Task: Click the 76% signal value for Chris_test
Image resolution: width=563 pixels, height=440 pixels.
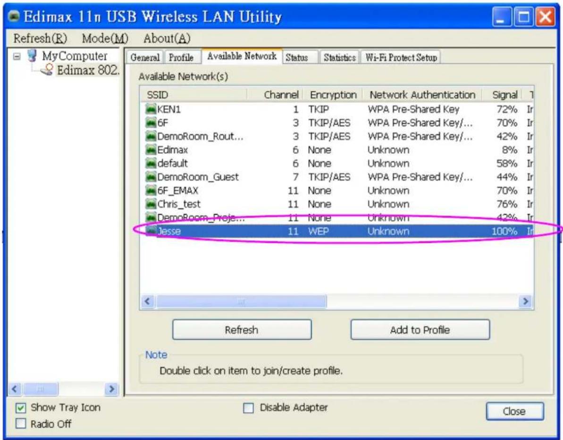Action: tap(507, 204)
